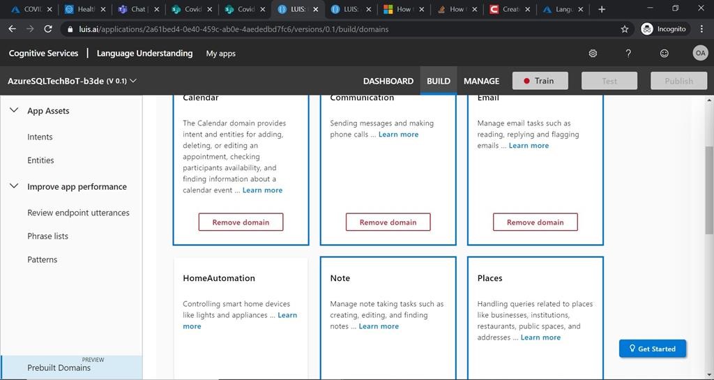Viewport: 714px width, 380px height.
Task: Open Review endpoint utterances
Action: 78,213
